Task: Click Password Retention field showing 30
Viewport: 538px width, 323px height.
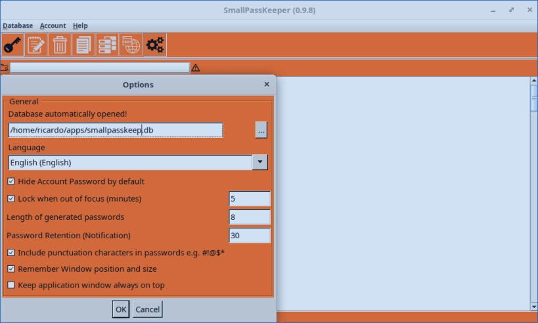Action: 250,236
